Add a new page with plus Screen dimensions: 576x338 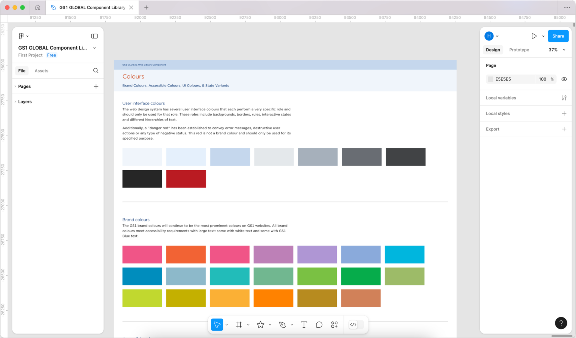96,86
